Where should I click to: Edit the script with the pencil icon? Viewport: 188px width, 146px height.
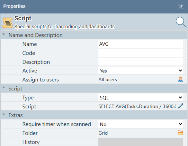180,106
